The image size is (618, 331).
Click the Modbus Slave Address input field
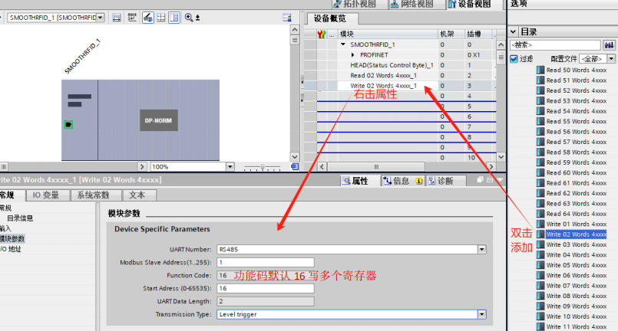pos(266,262)
